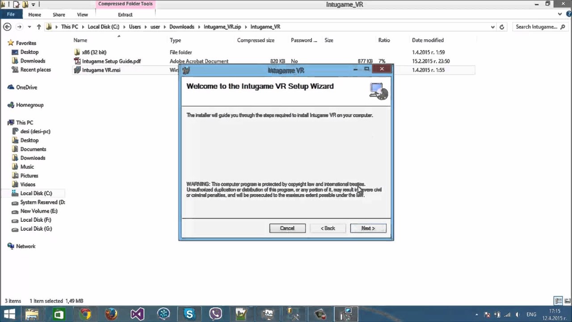Open the View ribbon tab
This screenshot has height=322, width=572.
coord(82,15)
